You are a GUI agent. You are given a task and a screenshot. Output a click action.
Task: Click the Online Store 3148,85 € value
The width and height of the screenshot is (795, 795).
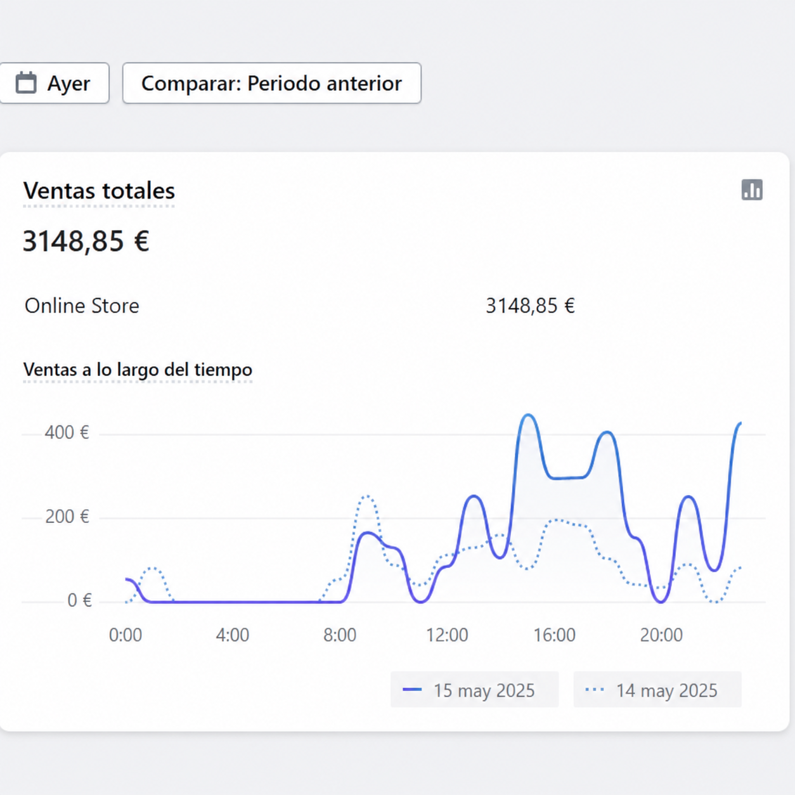tap(530, 306)
